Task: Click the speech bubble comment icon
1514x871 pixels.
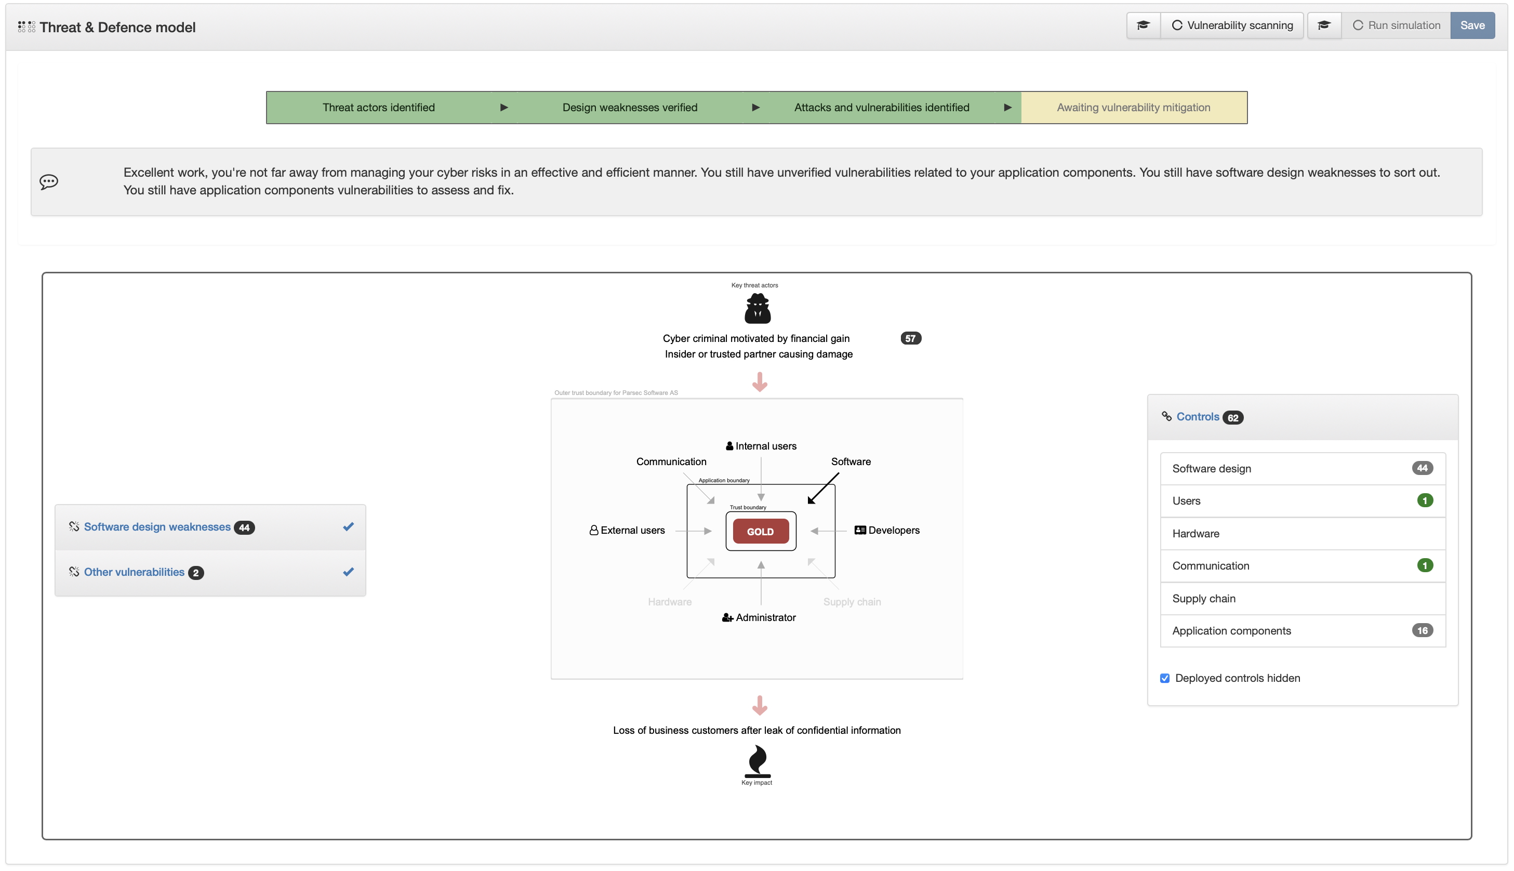Action: (49, 182)
